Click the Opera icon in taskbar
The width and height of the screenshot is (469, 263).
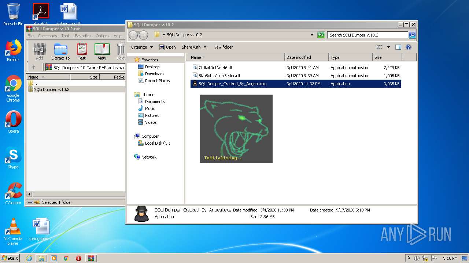[x=78, y=258]
